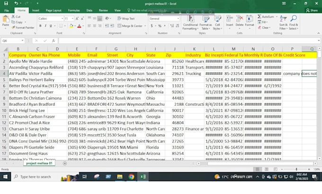Open the Fill dropdown
322x194 pixels.
tap(263, 22)
